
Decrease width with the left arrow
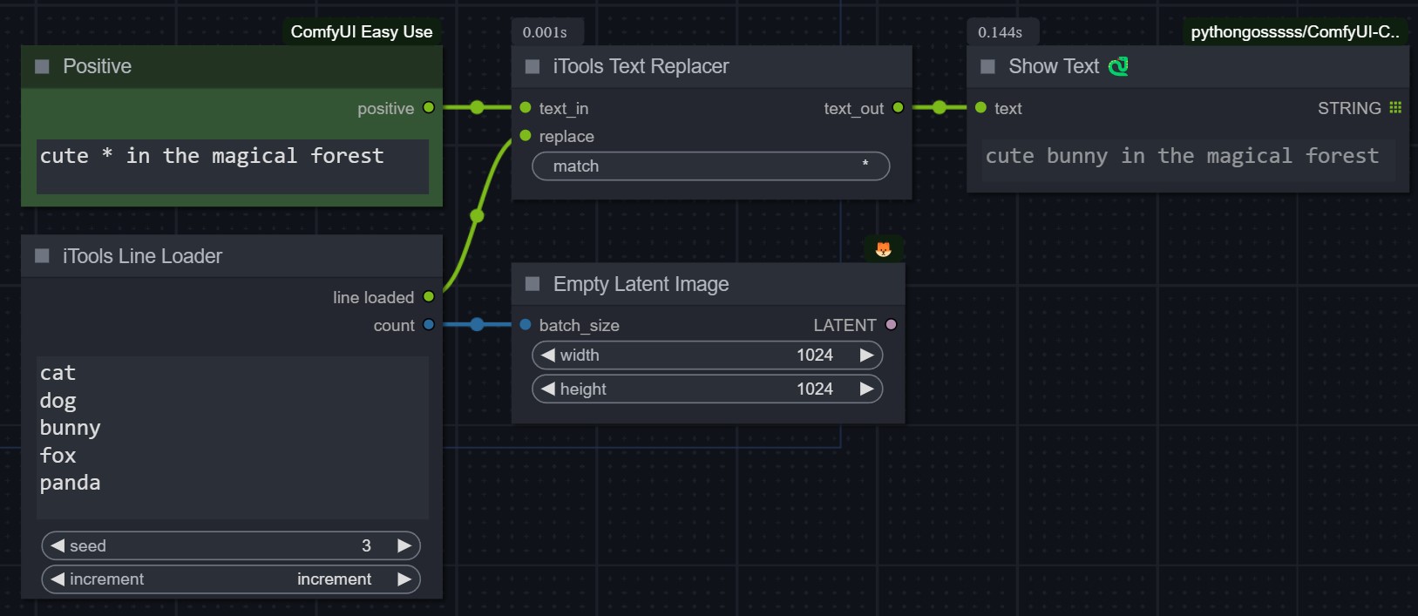(x=548, y=355)
